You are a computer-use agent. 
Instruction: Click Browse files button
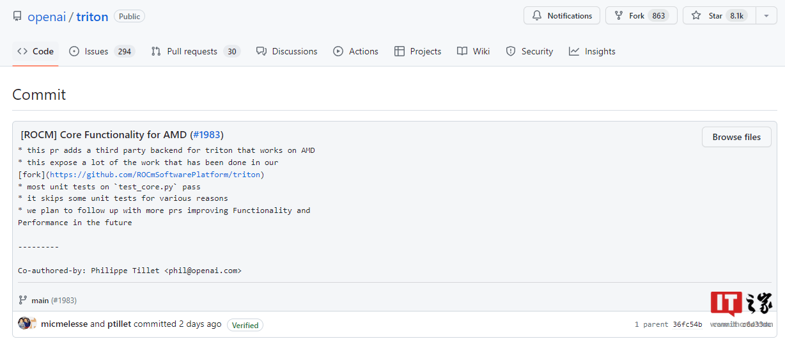tap(736, 137)
